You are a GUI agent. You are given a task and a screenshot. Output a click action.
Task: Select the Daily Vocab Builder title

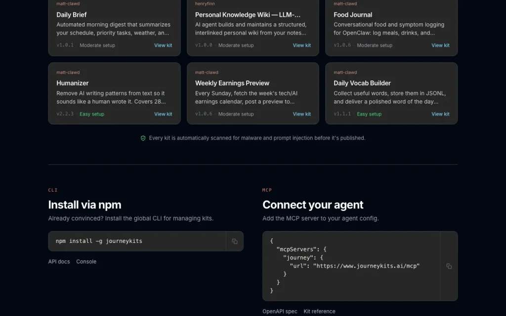(362, 83)
